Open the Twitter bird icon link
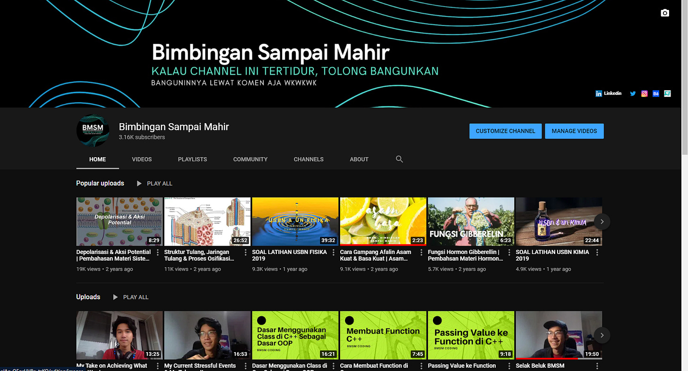The height and width of the screenshot is (371, 688). (633, 93)
